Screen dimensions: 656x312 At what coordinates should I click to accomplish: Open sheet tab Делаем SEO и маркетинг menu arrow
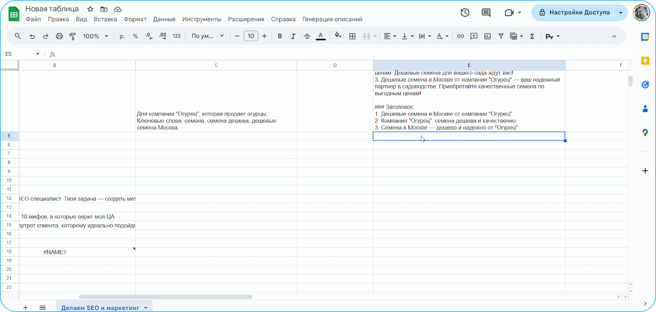tap(146, 308)
